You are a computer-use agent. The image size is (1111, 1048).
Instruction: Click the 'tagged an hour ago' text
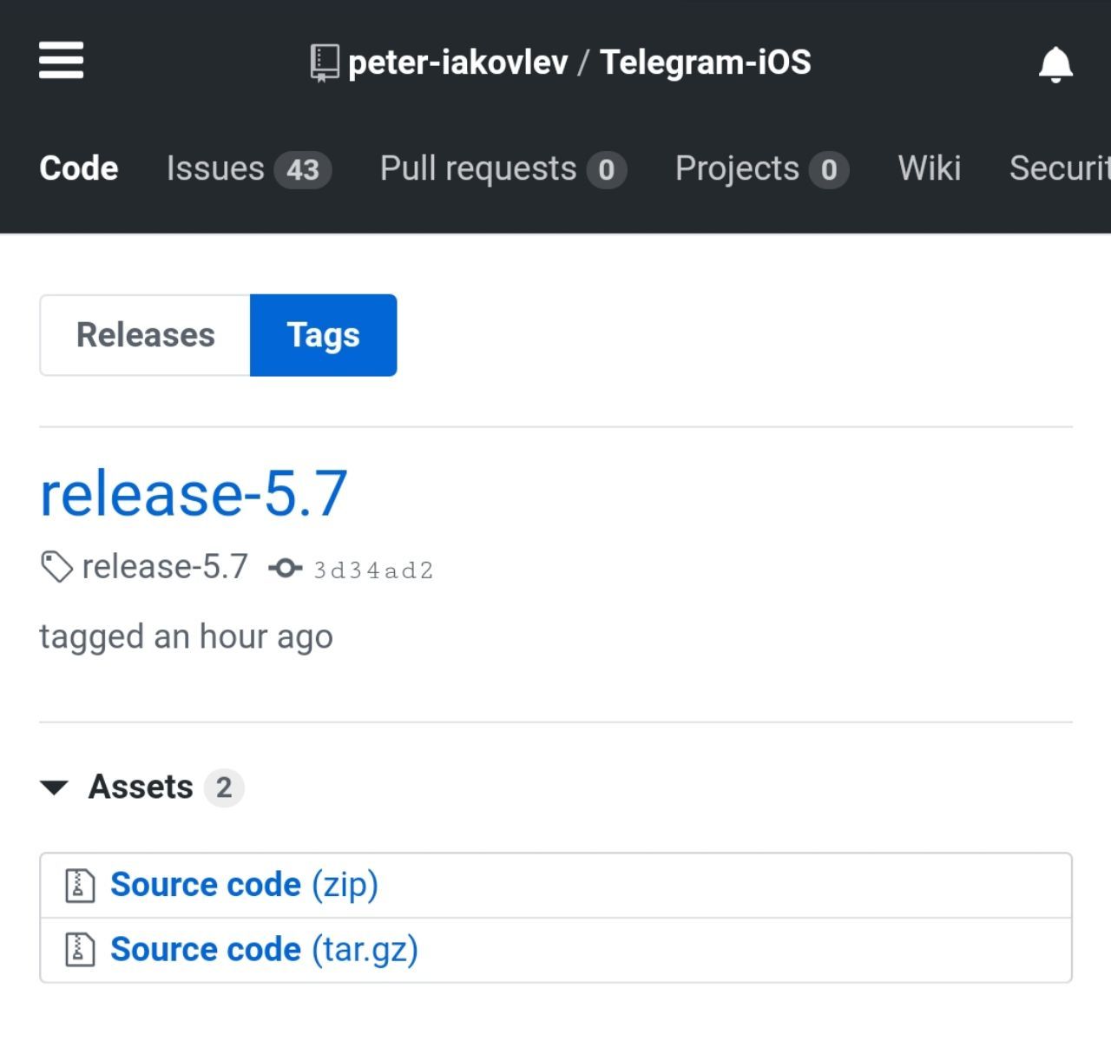tap(186, 637)
